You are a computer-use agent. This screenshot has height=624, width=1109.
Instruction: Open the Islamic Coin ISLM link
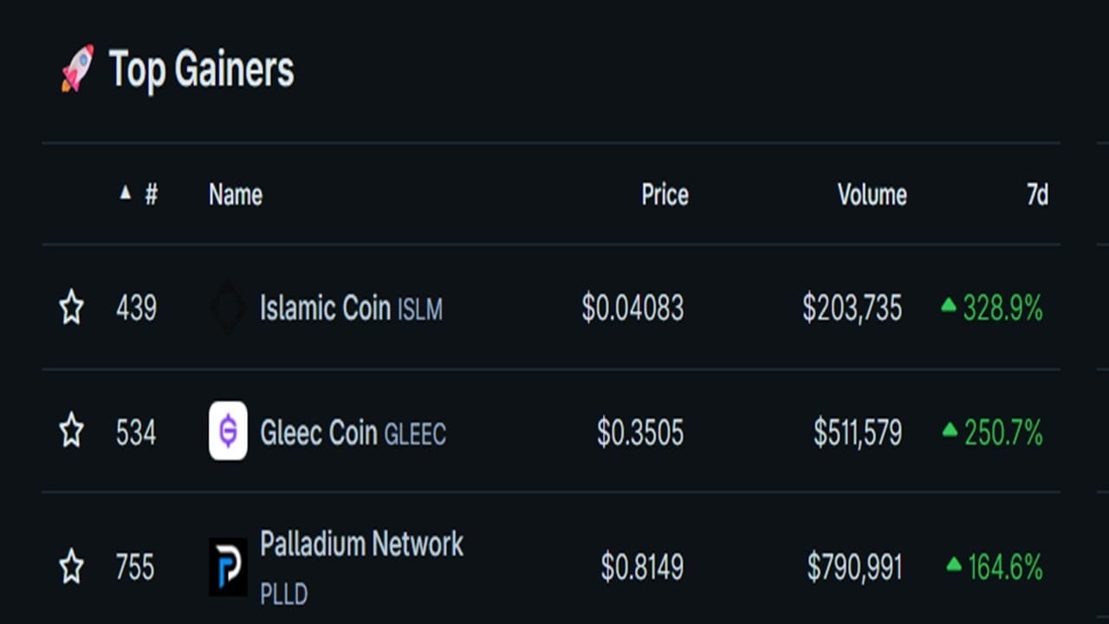point(350,309)
